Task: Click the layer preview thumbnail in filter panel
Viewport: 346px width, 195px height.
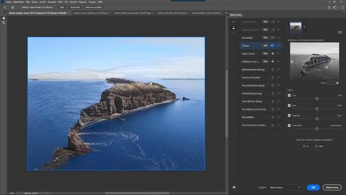Action: (x=296, y=27)
